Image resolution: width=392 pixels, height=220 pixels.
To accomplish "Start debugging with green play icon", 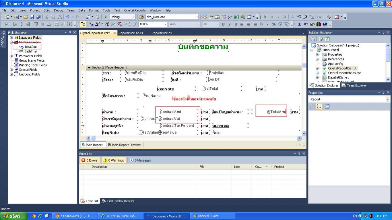I will pyautogui.click(x=106, y=17).
